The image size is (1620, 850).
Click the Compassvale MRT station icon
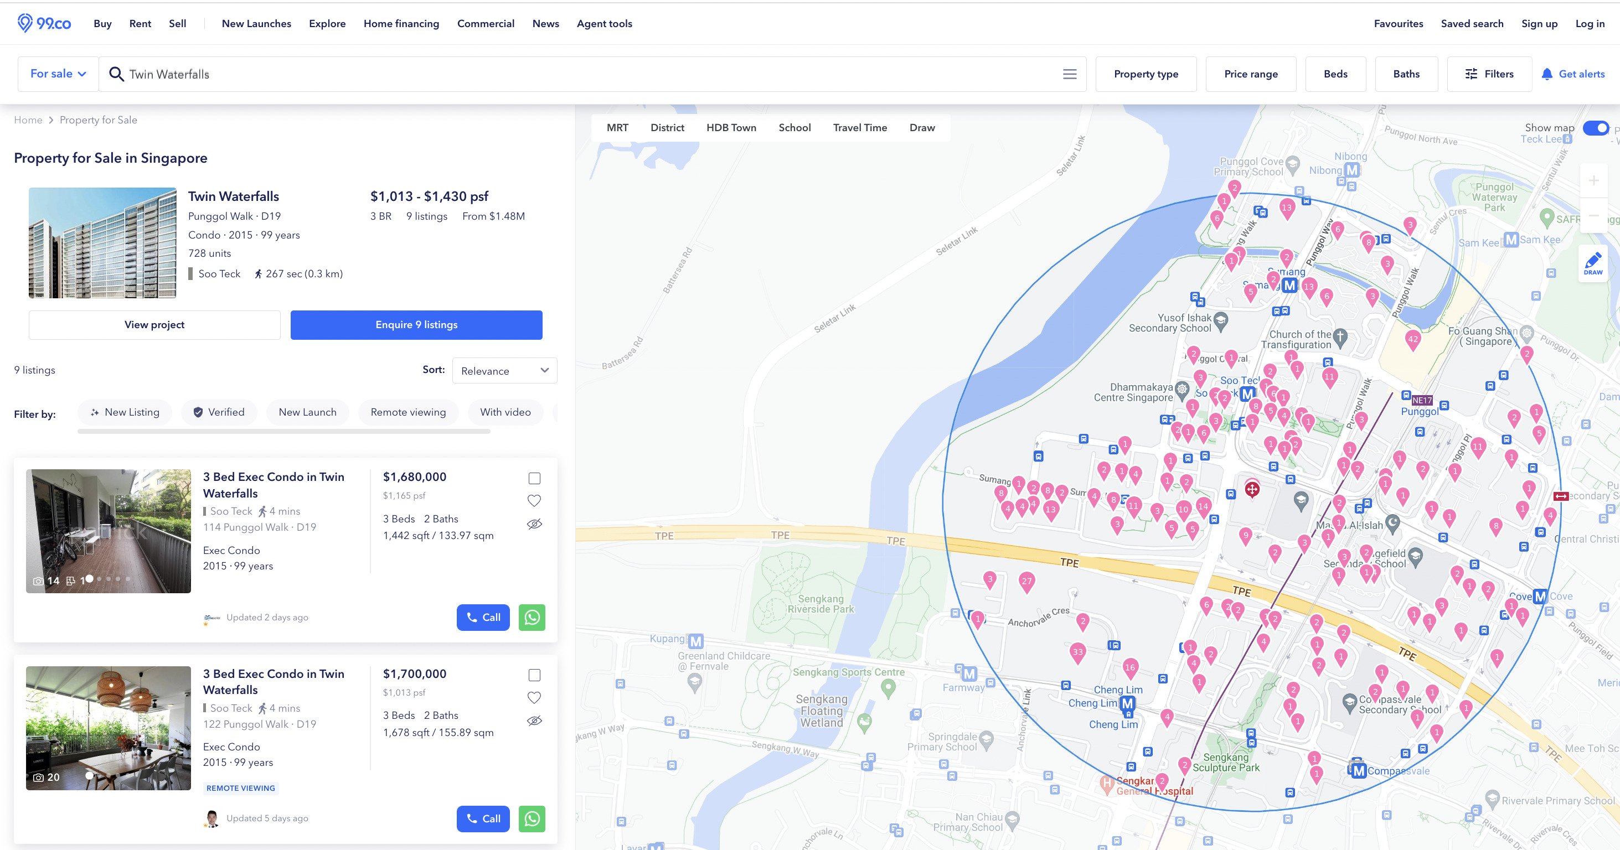1358,771
